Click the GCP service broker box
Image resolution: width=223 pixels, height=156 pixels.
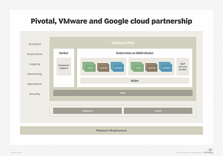(x=183, y=66)
